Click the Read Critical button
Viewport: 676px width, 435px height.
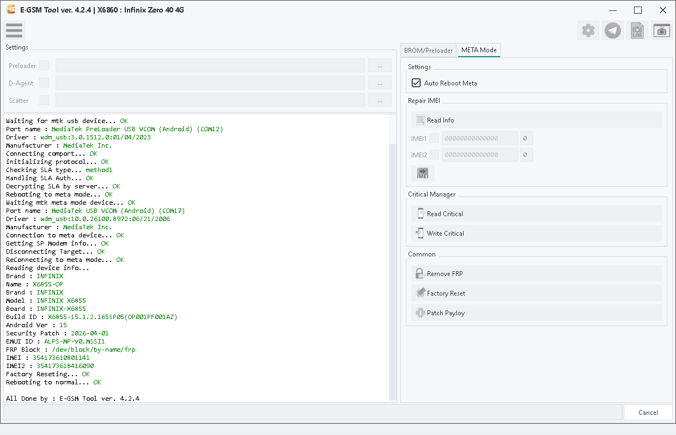click(x=537, y=214)
